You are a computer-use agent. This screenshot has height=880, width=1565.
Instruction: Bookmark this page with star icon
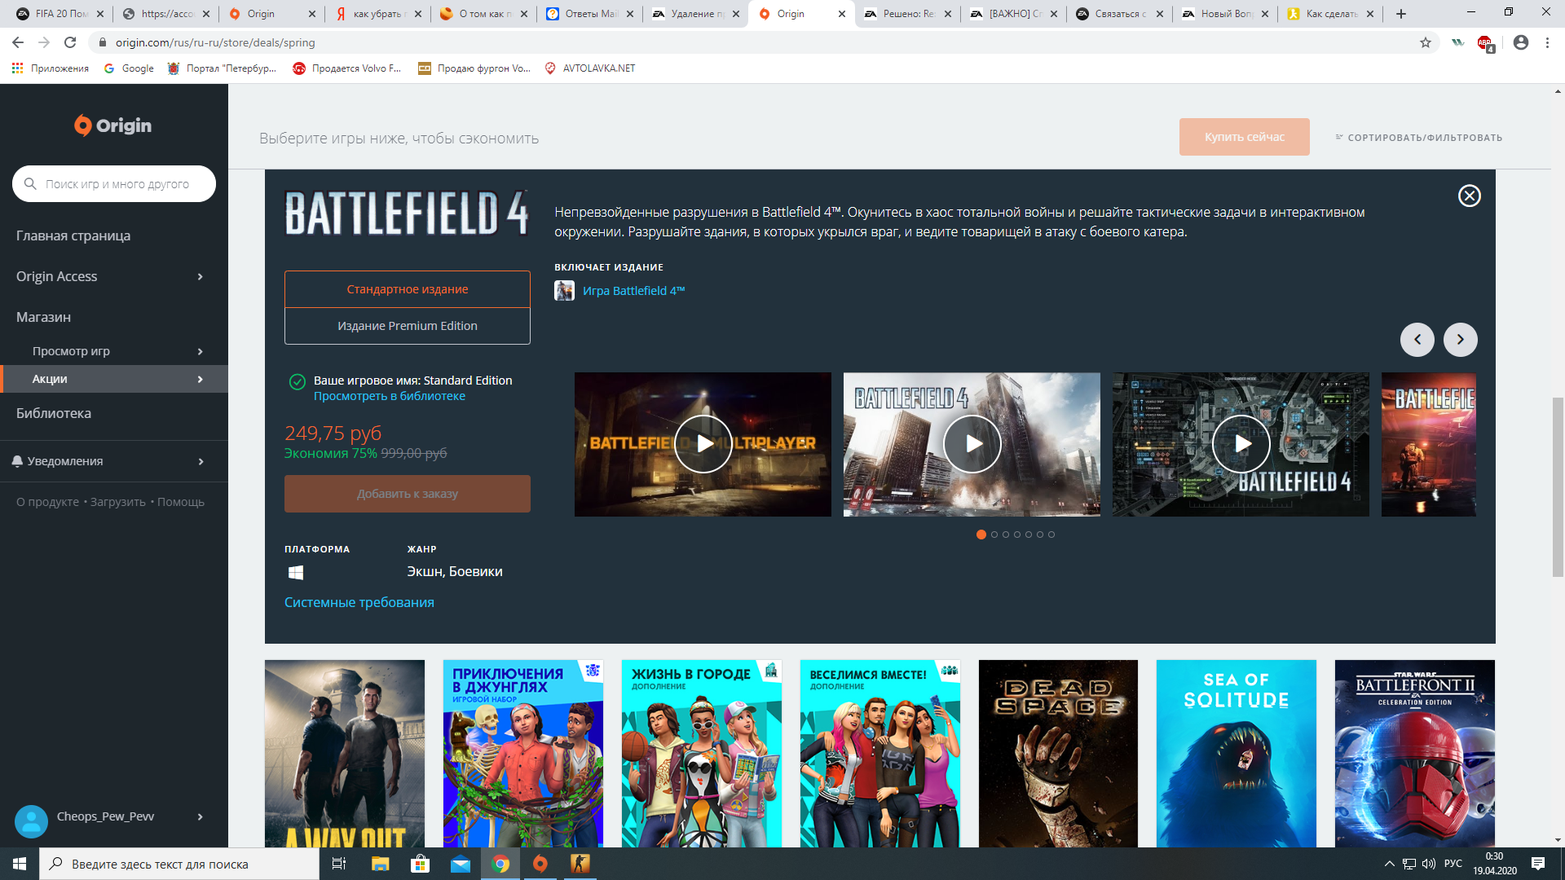click(x=1426, y=42)
